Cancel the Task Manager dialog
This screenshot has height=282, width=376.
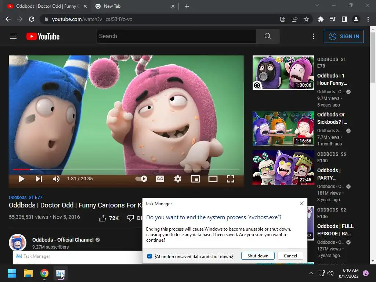coord(290,256)
